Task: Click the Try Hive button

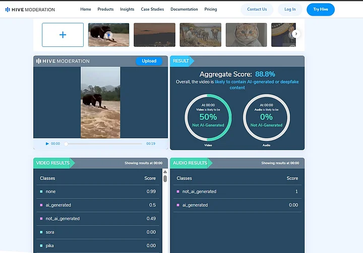Action: pyautogui.click(x=320, y=9)
